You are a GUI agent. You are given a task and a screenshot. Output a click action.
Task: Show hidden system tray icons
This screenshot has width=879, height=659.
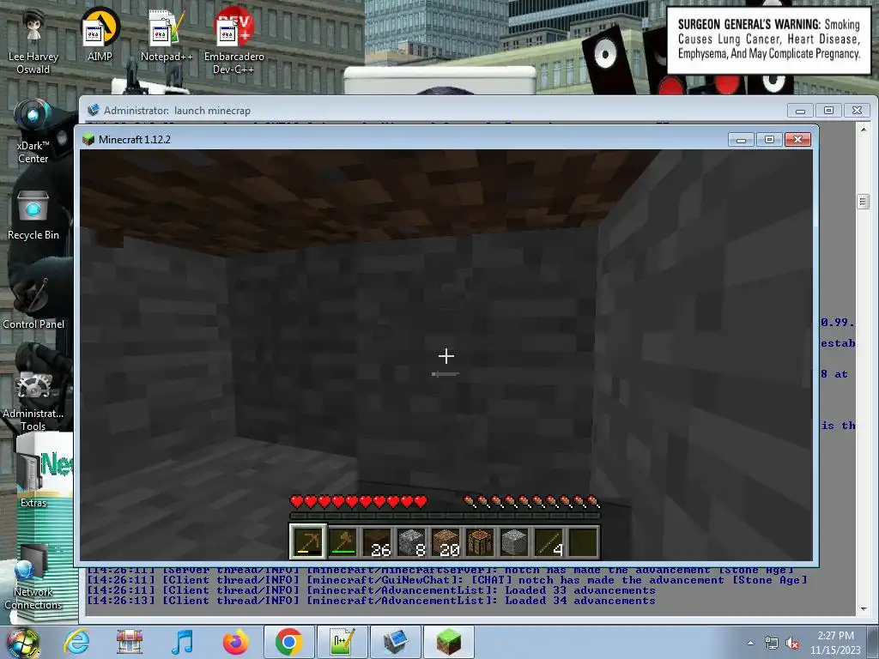(750, 643)
